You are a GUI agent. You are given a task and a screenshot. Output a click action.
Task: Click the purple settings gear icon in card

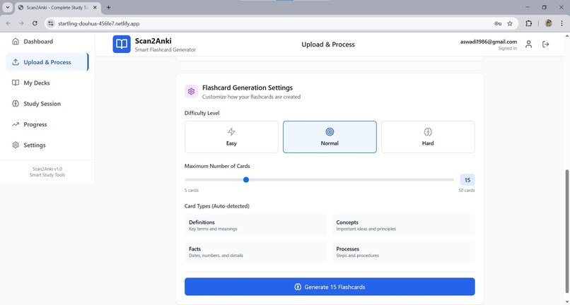click(x=191, y=92)
